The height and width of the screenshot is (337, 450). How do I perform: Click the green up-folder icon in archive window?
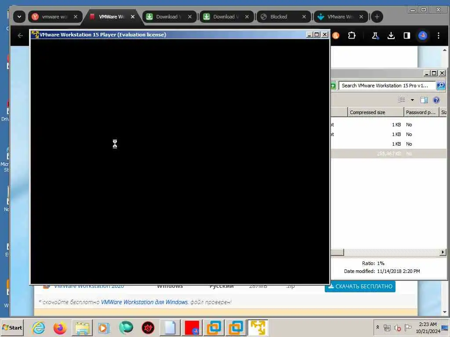point(333,86)
